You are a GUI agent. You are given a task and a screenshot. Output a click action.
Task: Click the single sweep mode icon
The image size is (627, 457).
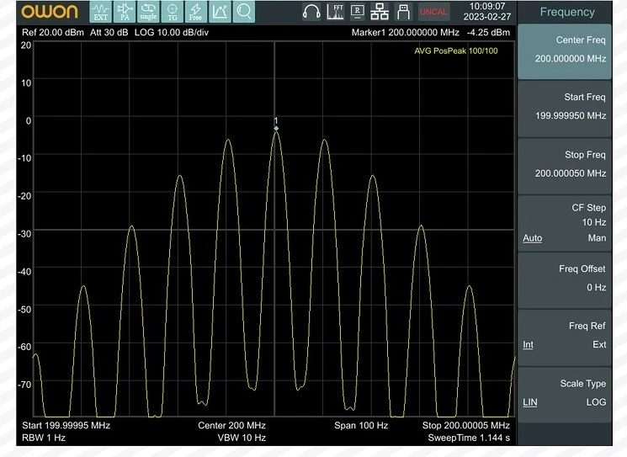click(148, 12)
